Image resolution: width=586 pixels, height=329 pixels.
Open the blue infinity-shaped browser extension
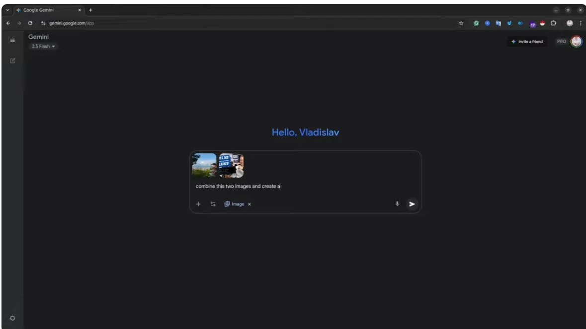[520, 23]
